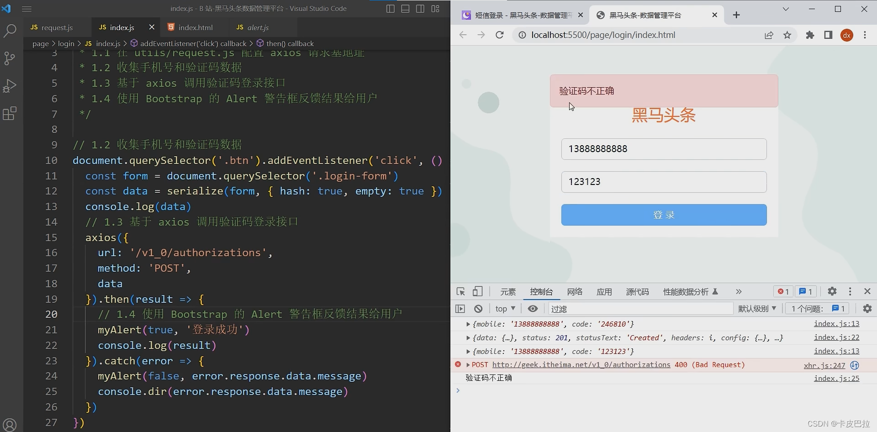Expand the log object with code '123123'
This screenshot has width=877, height=432.
click(x=468, y=352)
